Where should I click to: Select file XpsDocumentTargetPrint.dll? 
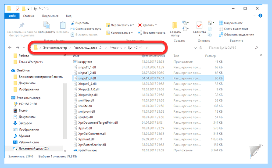click(x=98, y=122)
